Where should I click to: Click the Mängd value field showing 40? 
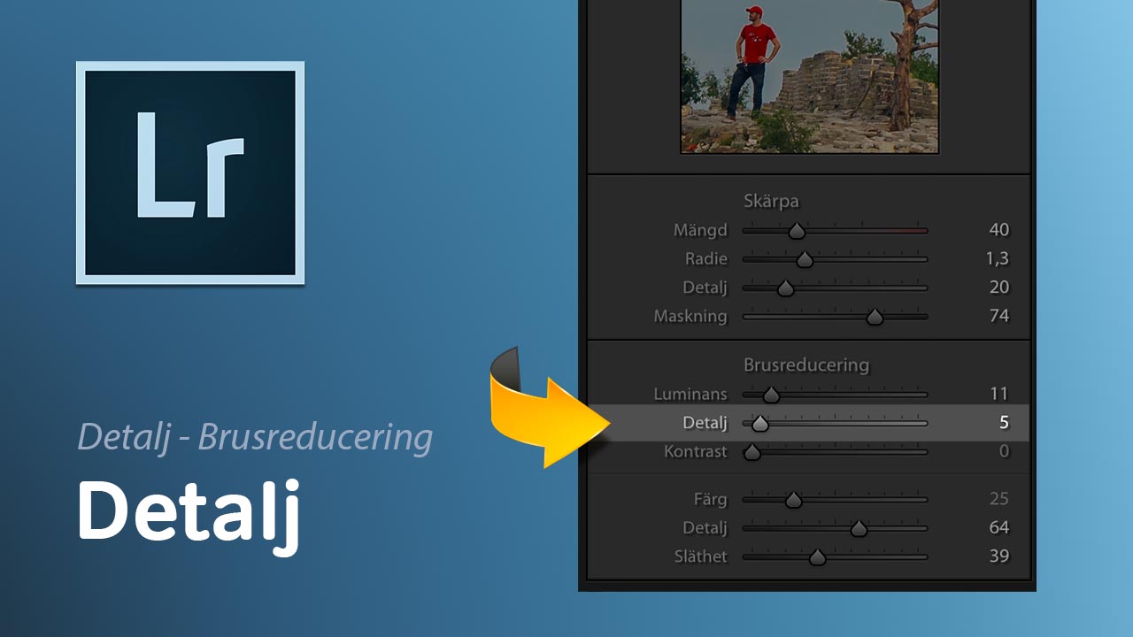click(998, 230)
